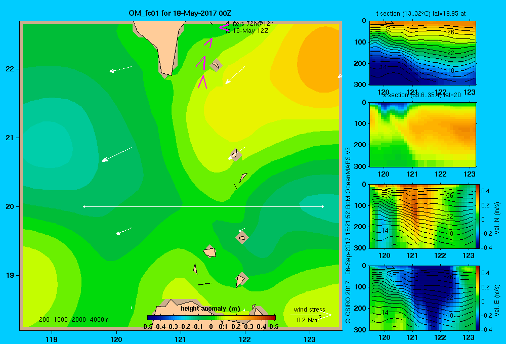
Task: Click the vertical 'BoM OceanMAPS v3' credit text
Action: [x=348, y=178]
